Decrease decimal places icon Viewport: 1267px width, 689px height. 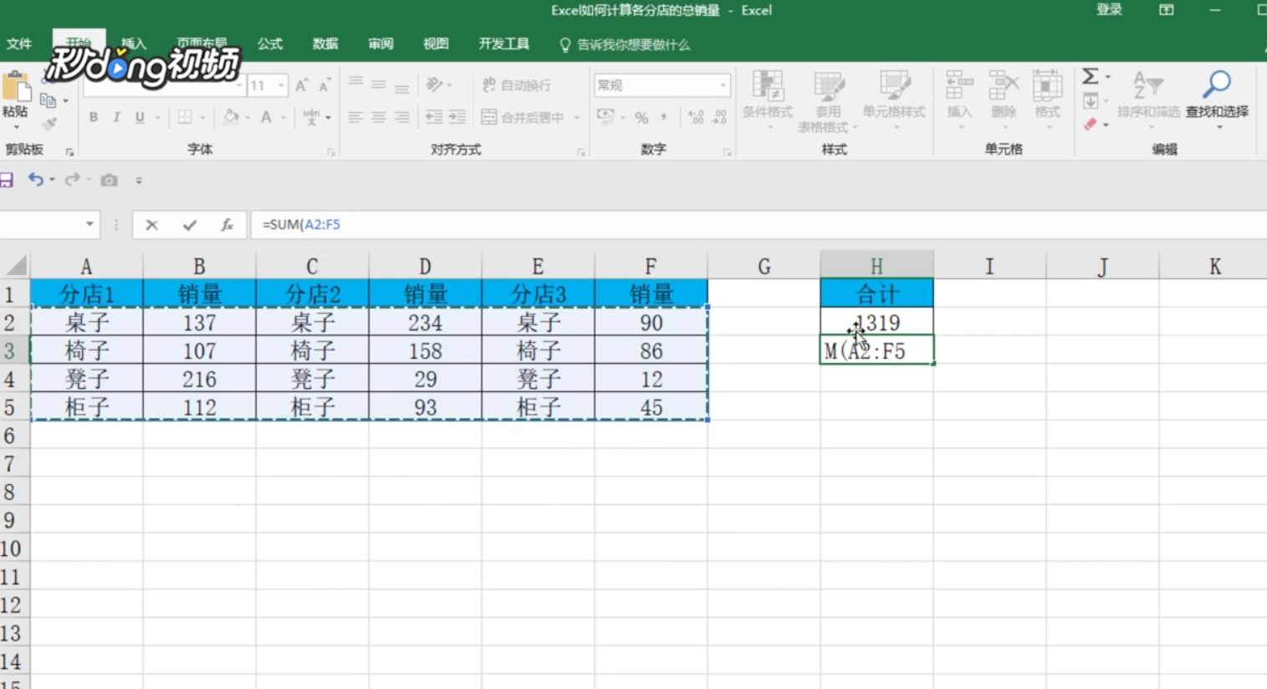[x=719, y=118]
